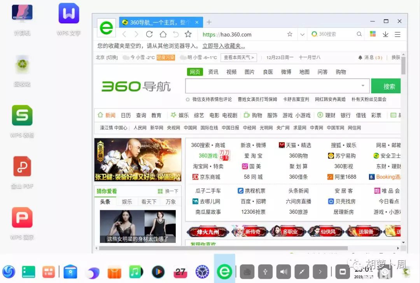Expand address bar dropdown chevron
420x283 pixels.
pyautogui.click(x=302, y=34)
